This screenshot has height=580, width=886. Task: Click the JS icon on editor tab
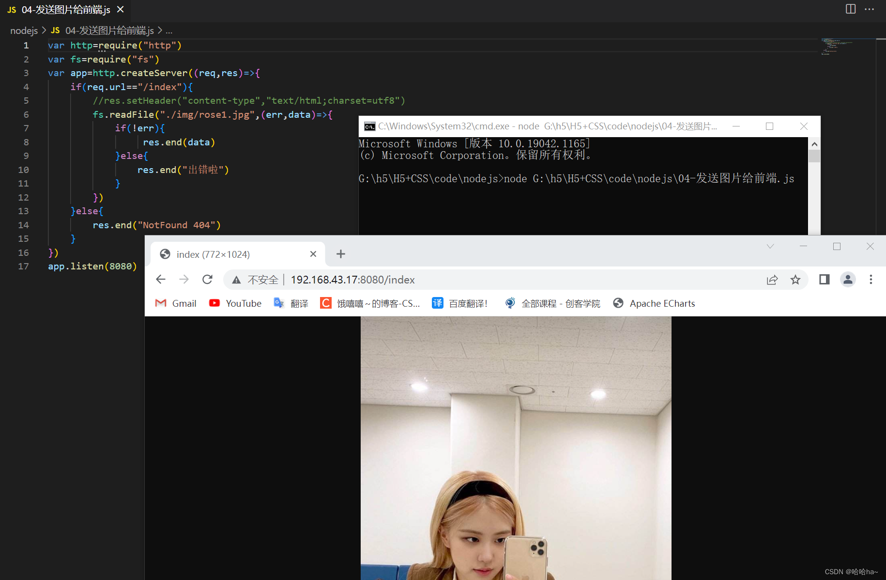click(12, 10)
